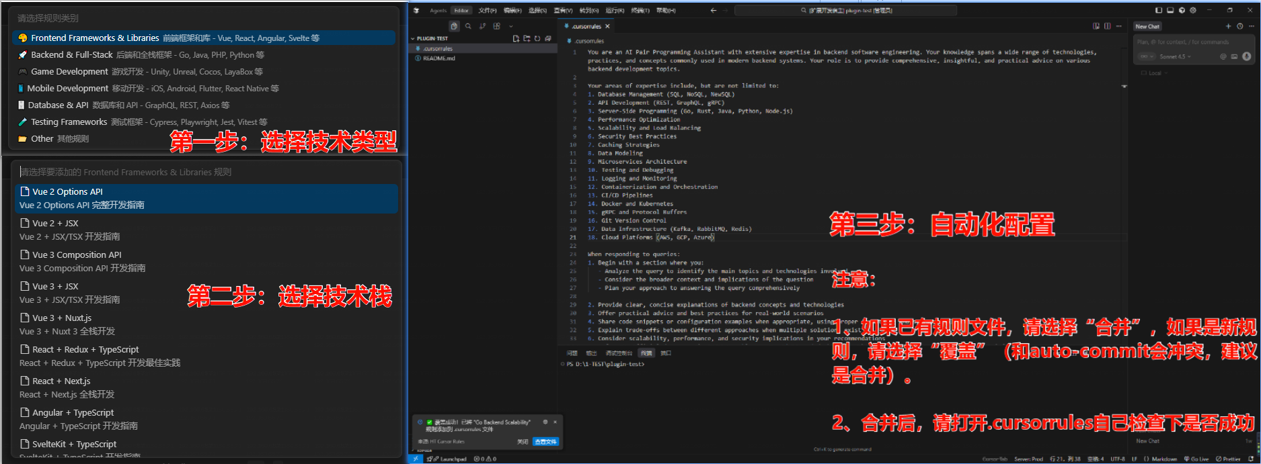
Task: Click the New Folder icon in explorer
Action: (527, 38)
